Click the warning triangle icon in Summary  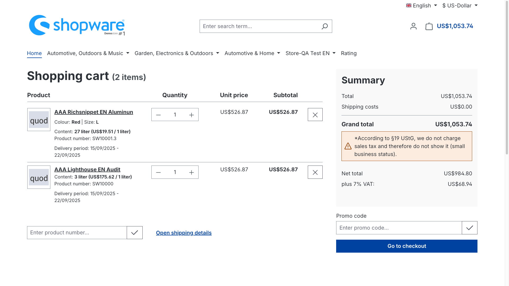pyautogui.click(x=348, y=146)
